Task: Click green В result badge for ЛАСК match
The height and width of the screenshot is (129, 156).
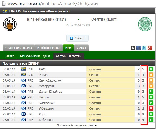Action: click(151, 69)
